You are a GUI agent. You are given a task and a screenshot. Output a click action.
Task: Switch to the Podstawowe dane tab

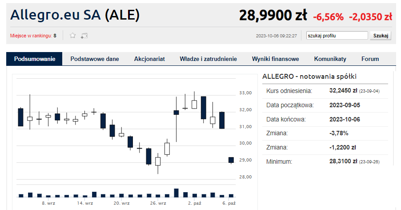click(x=94, y=59)
